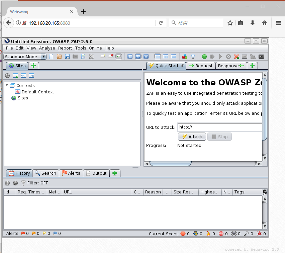Viewport: 285px width, 253px height.
Task: Open the History tab
Action: point(19,173)
